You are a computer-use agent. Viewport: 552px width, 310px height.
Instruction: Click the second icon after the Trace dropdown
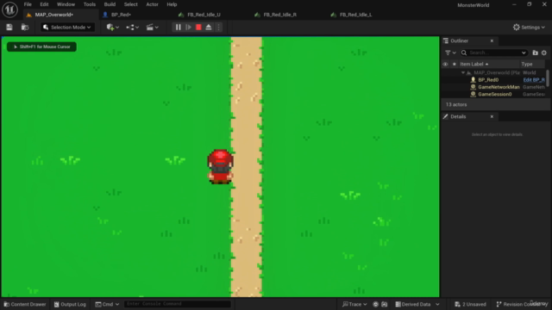(385, 304)
